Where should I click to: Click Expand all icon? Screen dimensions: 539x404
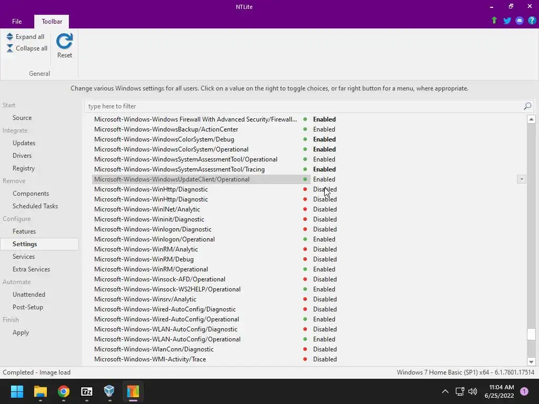[9, 37]
